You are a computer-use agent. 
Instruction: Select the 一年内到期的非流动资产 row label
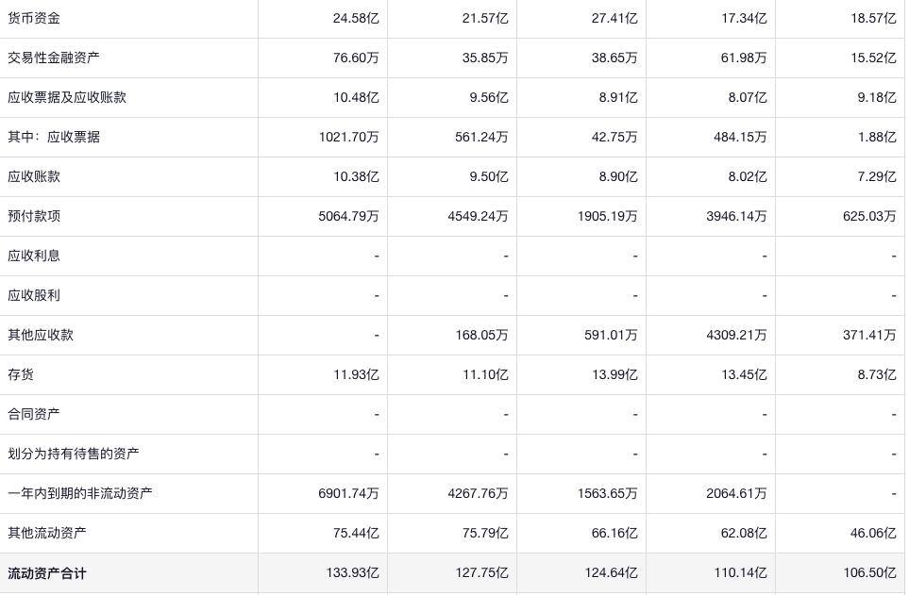[x=80, y=493]
